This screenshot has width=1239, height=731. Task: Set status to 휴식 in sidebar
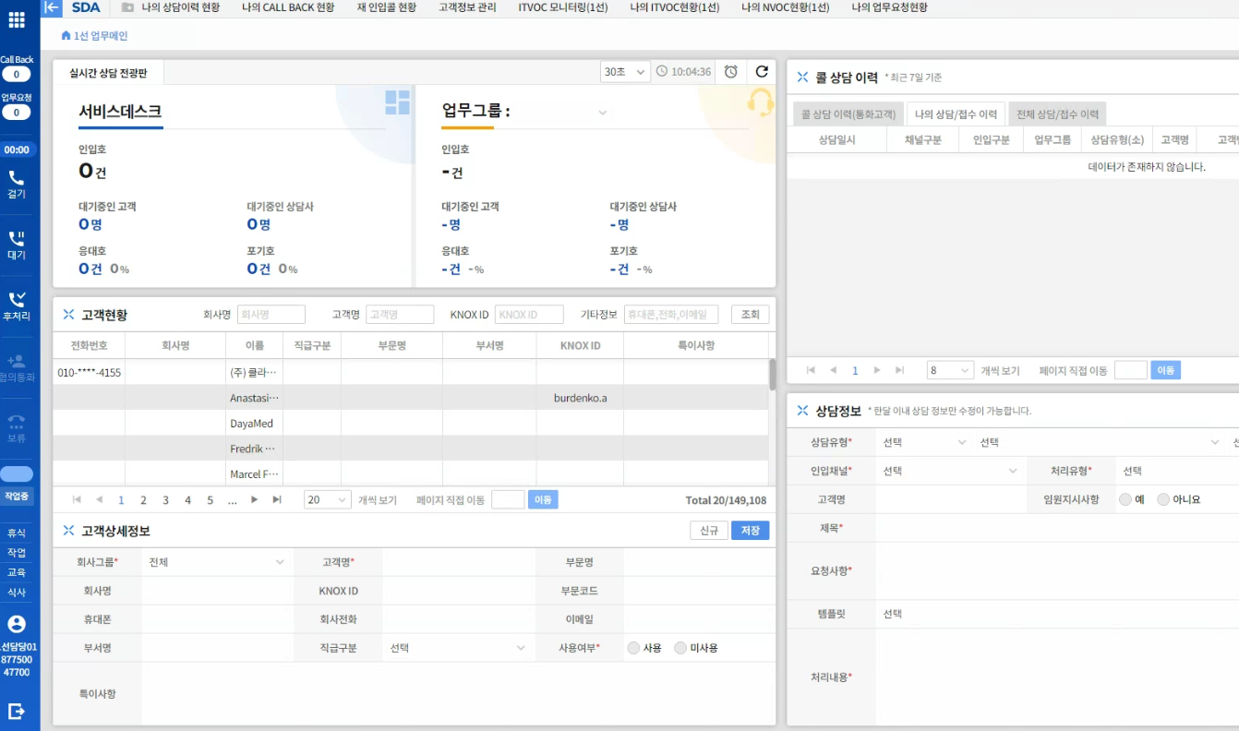[17, 533]
